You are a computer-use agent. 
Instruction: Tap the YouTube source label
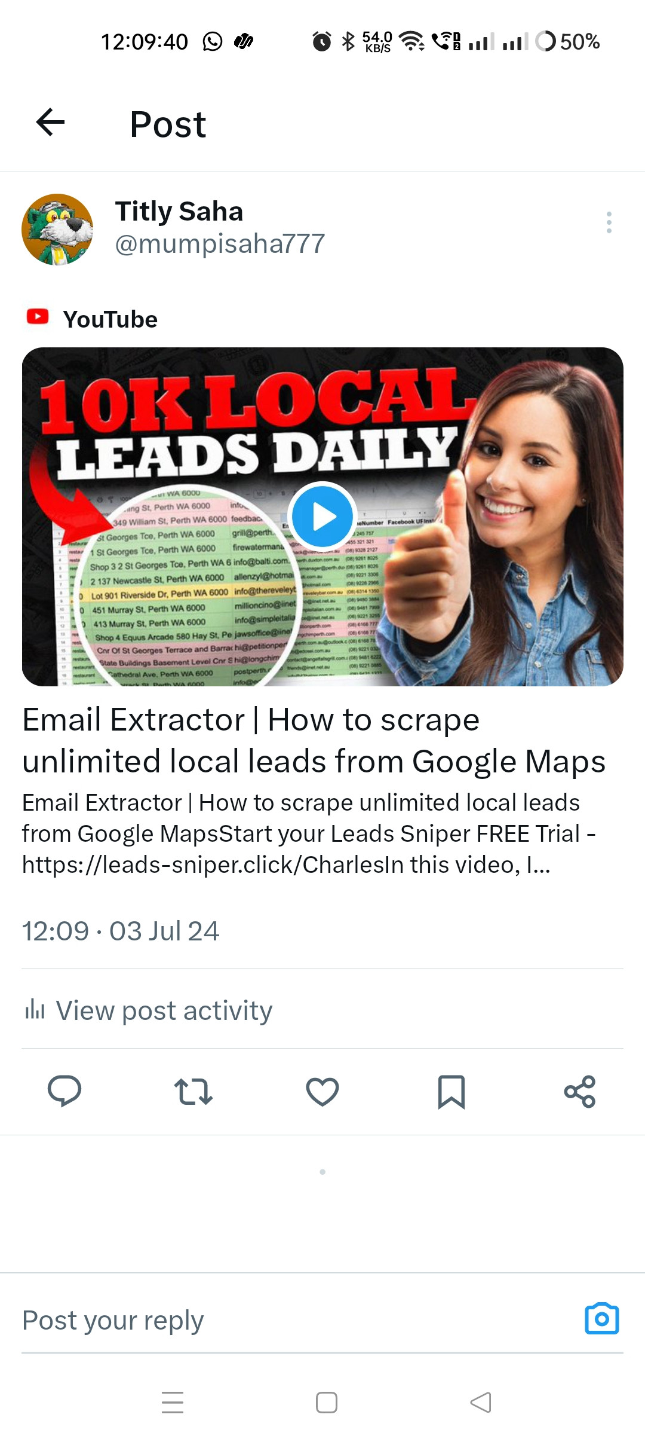point(93,319)
